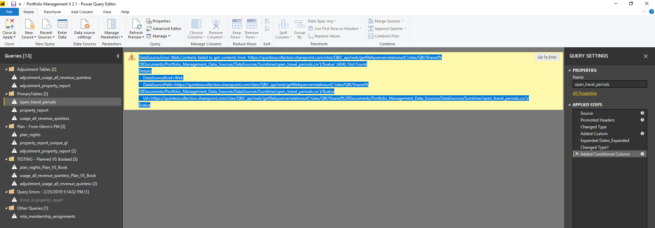655x228 pixels.
Task: Click the Refresh Preview icon
Action: [136, 24]
